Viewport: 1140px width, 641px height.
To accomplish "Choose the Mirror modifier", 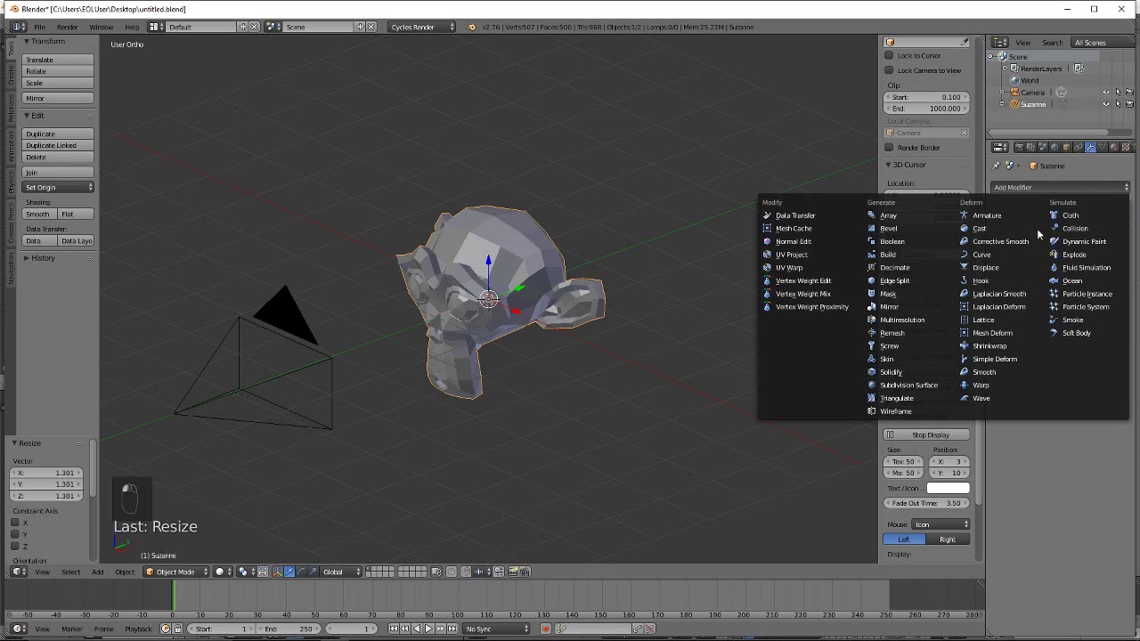I will [889, 306].
